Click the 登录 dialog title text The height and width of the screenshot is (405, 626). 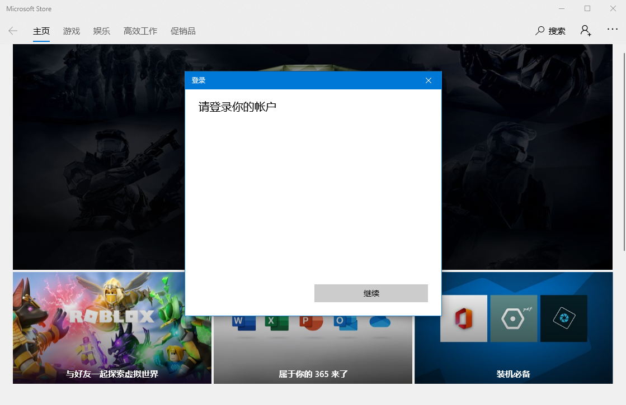pyautogui.click(x=199, y=80)
